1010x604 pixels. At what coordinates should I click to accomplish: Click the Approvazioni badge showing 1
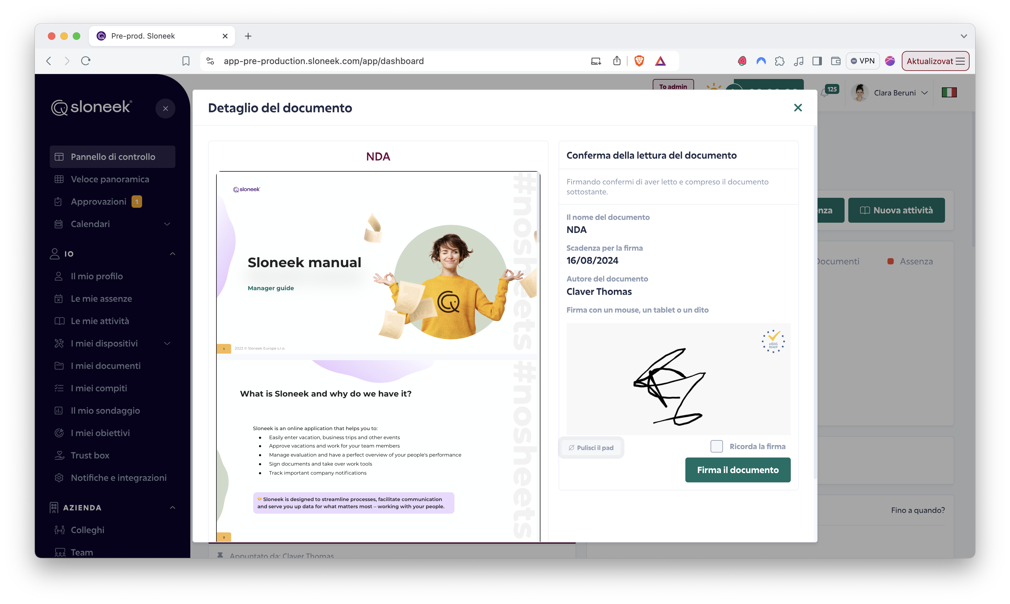(137, 202)
